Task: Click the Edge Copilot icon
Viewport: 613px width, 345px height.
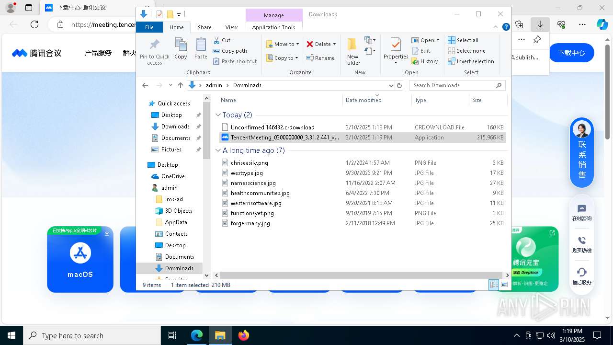Action: click(602, 24)
